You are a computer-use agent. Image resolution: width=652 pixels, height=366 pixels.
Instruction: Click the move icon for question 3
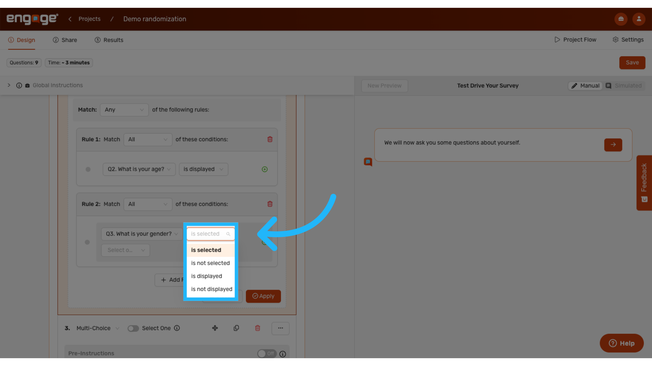coord(215,328)
